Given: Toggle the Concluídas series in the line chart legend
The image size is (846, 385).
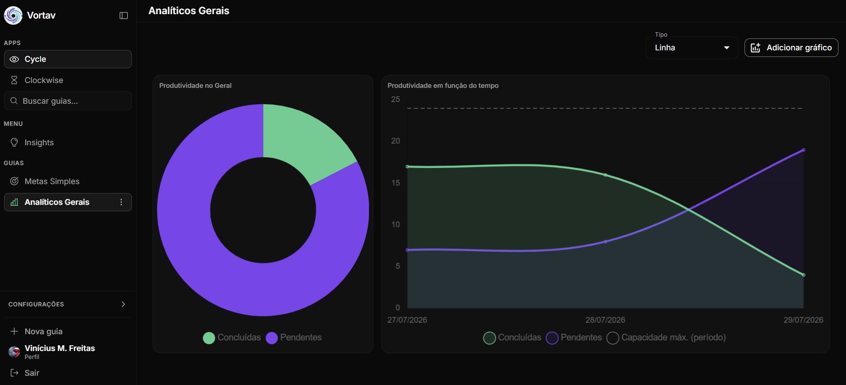Looking at the screenshot, I should pos(512,338).
